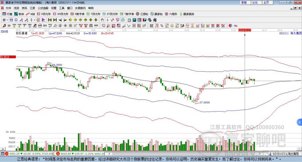Open the 交易委托 menu

80,8
